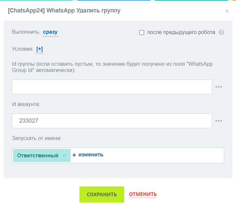
Task: Select the Ответственный tag
Action: [x=38, y=155]
